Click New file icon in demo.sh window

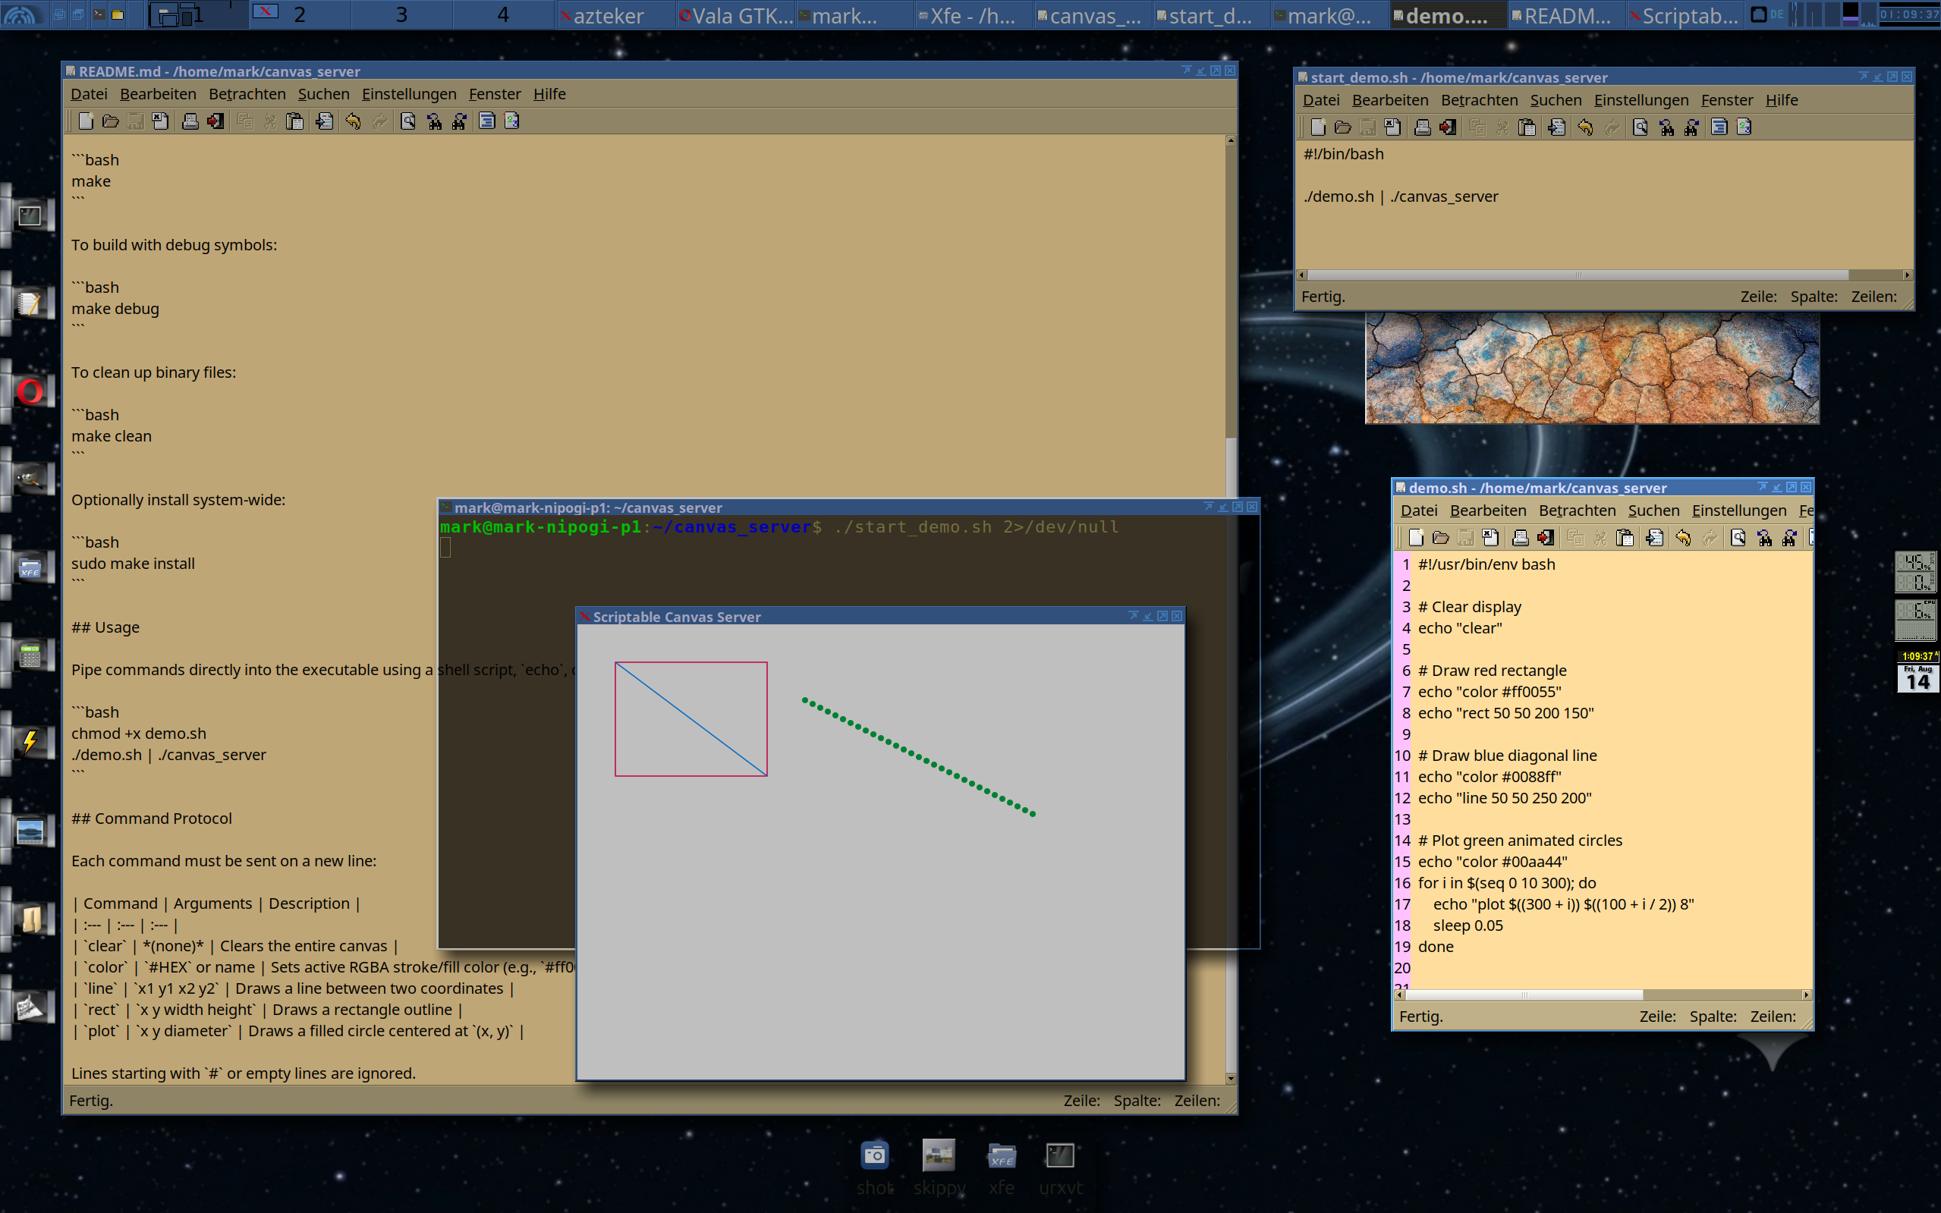[1416, 538]
